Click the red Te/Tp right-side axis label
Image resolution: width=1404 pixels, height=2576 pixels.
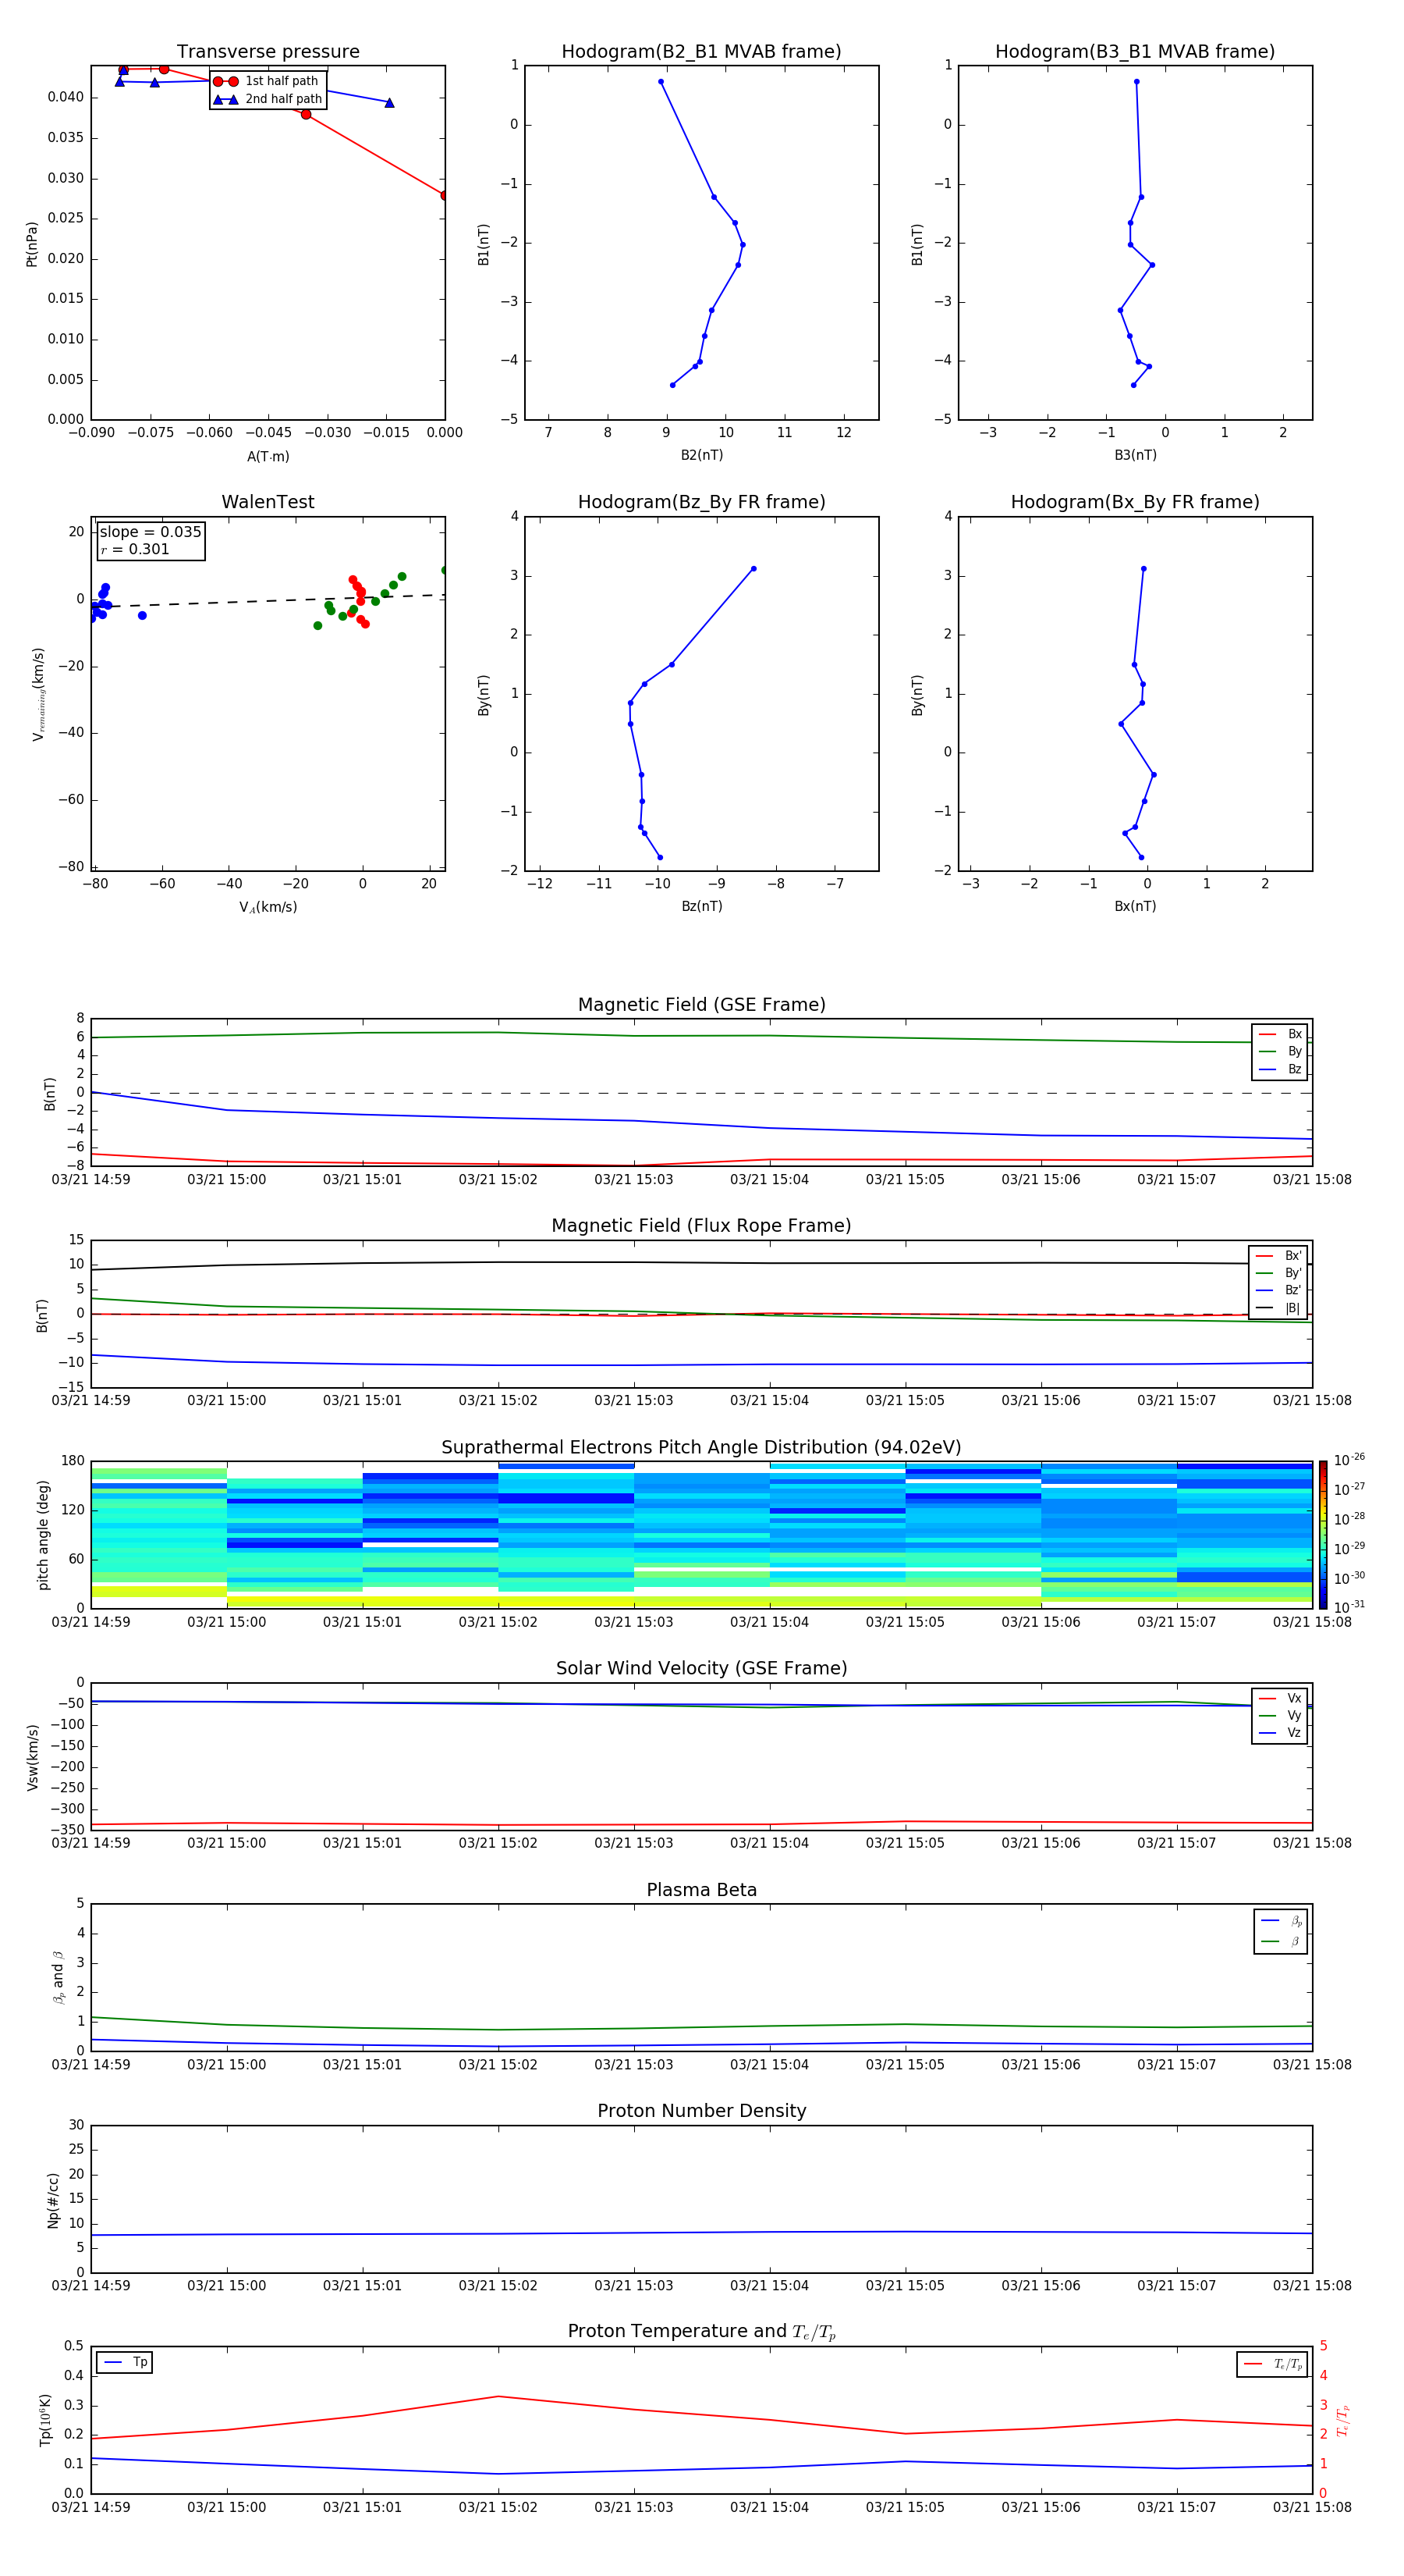[1343, 2420]
